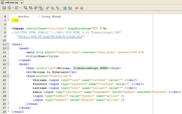Click the closing </body> tag

tap(25, 108)
